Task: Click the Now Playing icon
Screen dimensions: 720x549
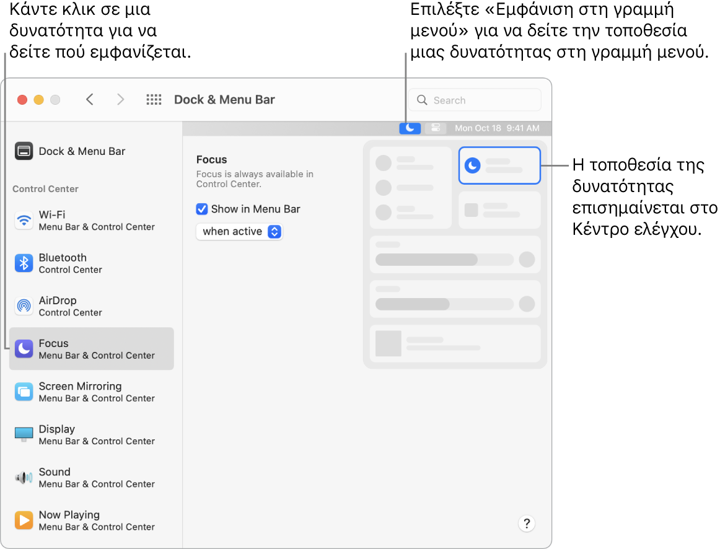Action: coord(24,520)
